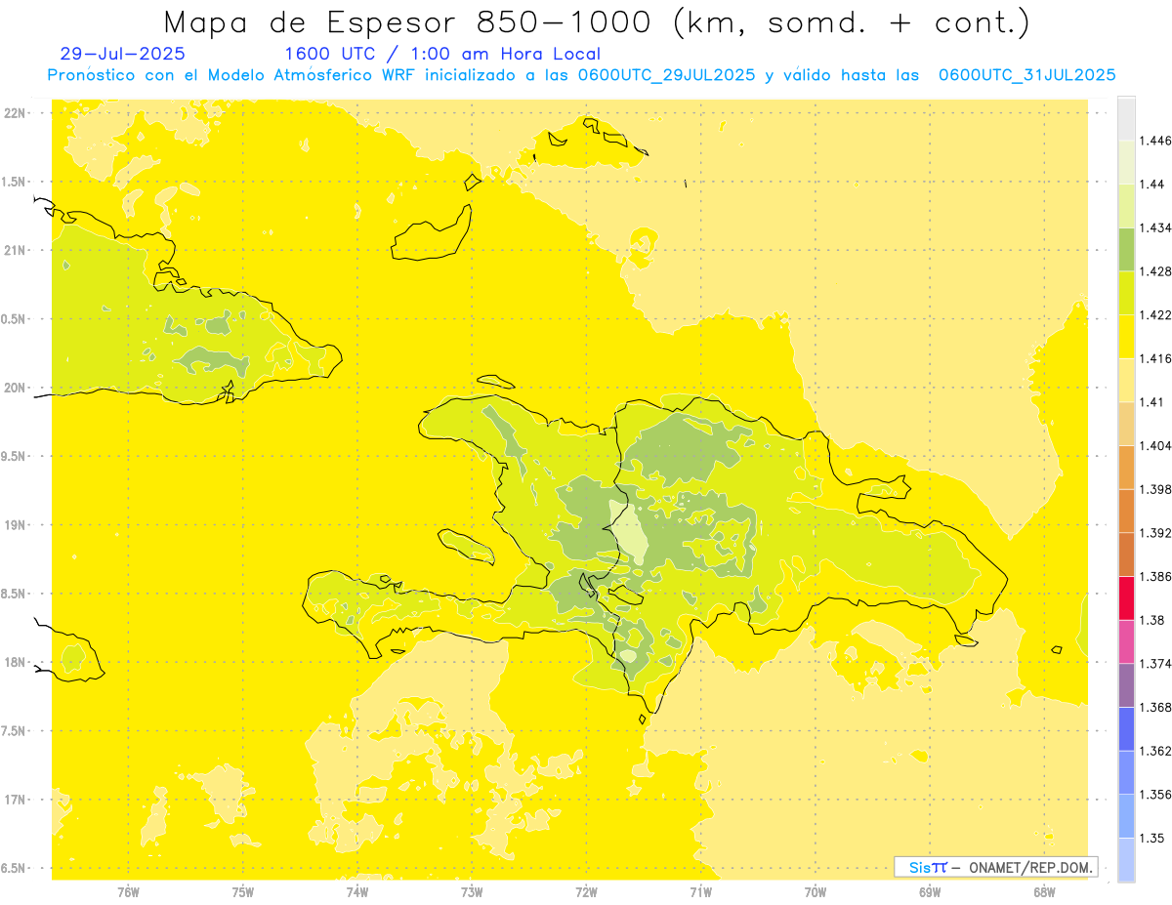Click legend value 1.44

pos(1151,184)
